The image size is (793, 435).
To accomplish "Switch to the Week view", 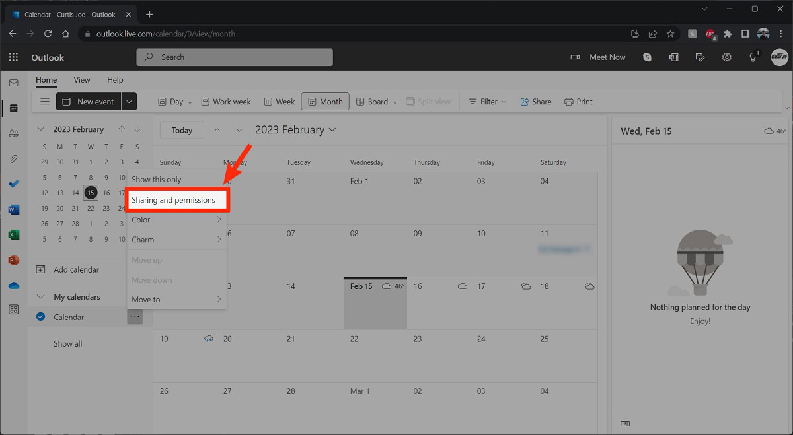I will pos(280,102).
